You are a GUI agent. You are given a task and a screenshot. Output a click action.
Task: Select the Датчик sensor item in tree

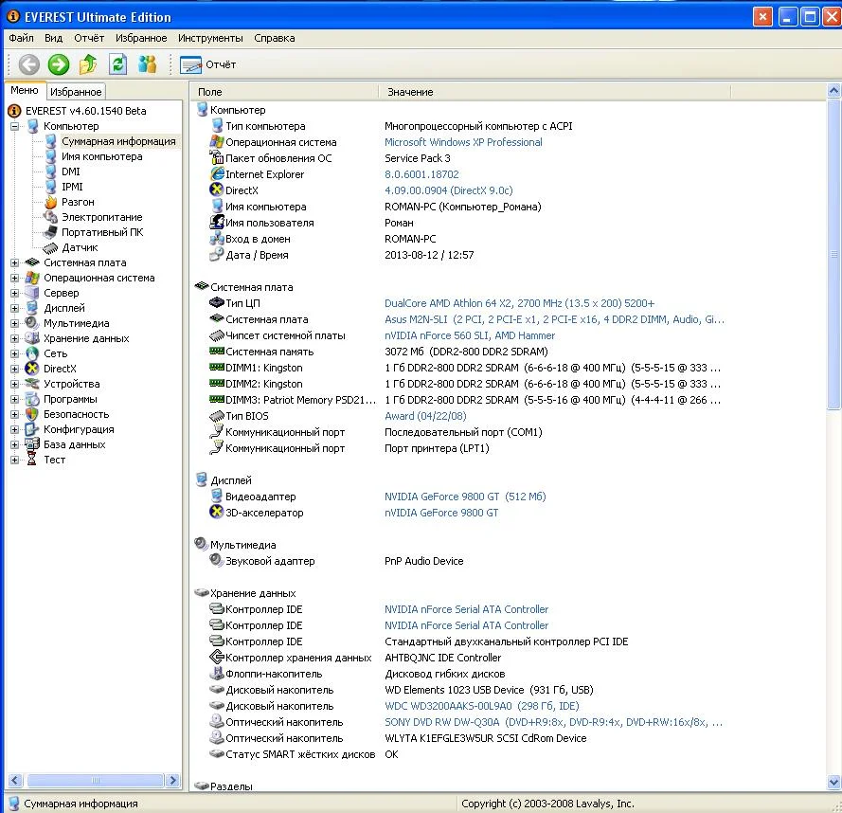coord(79,247)
